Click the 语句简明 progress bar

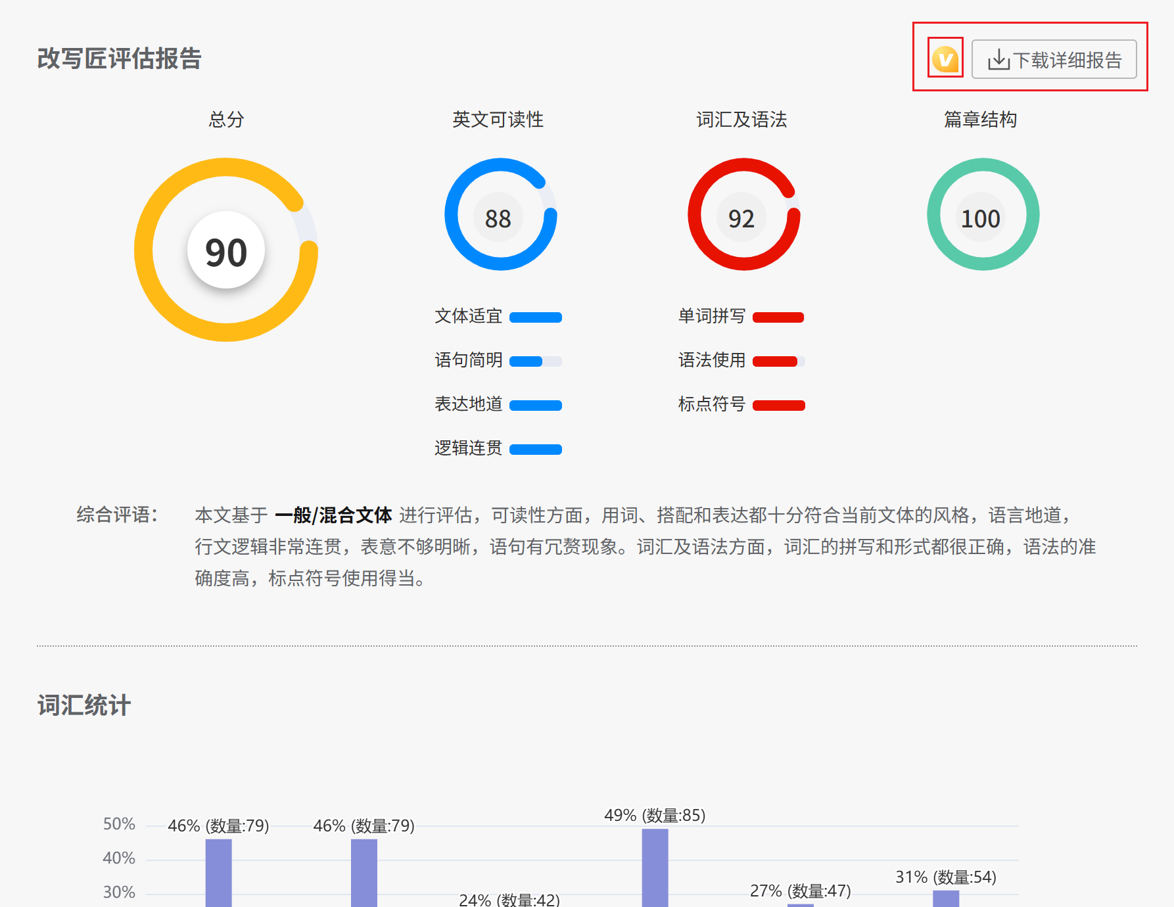tap(536, 361)
